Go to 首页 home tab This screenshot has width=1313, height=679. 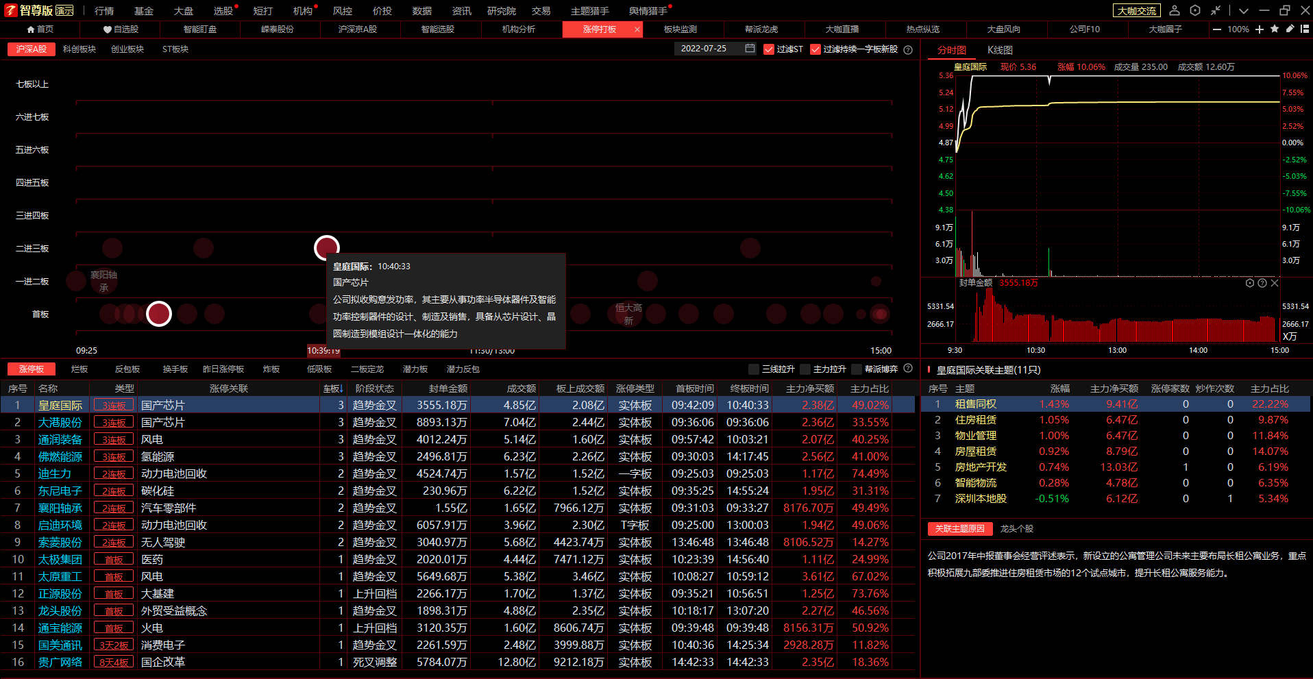[40, 29]
